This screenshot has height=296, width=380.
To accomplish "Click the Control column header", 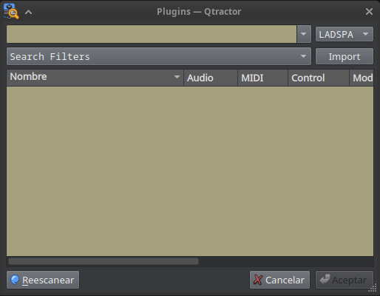I will [x=319, y=78].
